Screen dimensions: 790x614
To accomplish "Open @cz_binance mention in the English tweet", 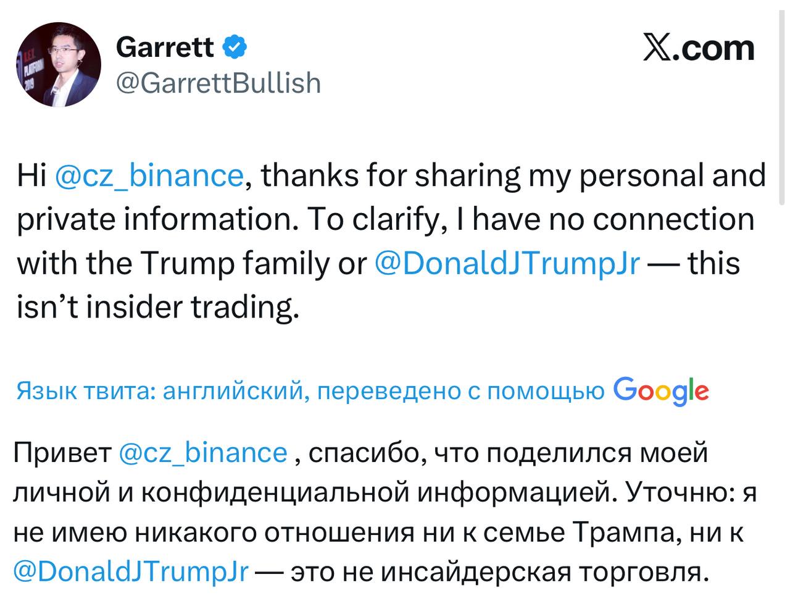I will [149, 175].
